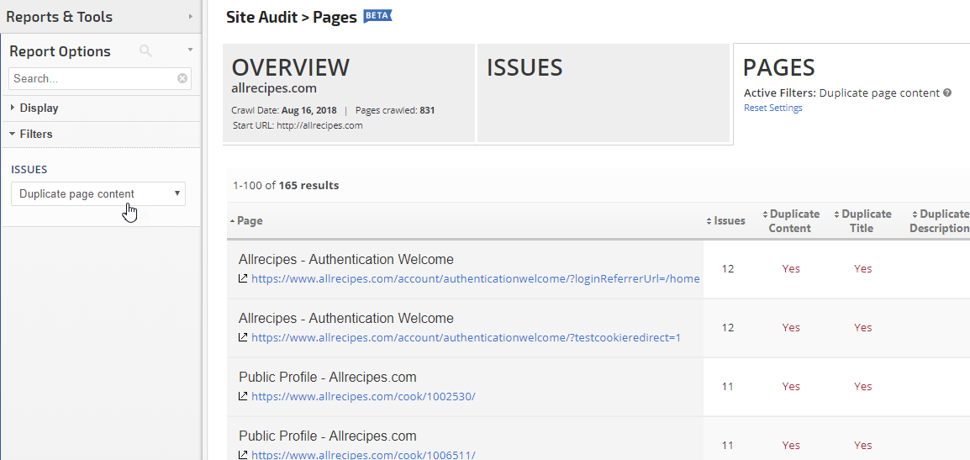Open external link icon for testcookieredirect page
The image size is (970, 460).
[243, 337]
